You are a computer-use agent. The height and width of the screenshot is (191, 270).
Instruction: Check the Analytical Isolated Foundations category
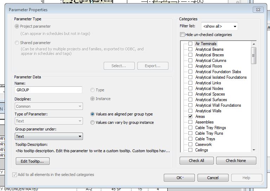tap(190, 77)
